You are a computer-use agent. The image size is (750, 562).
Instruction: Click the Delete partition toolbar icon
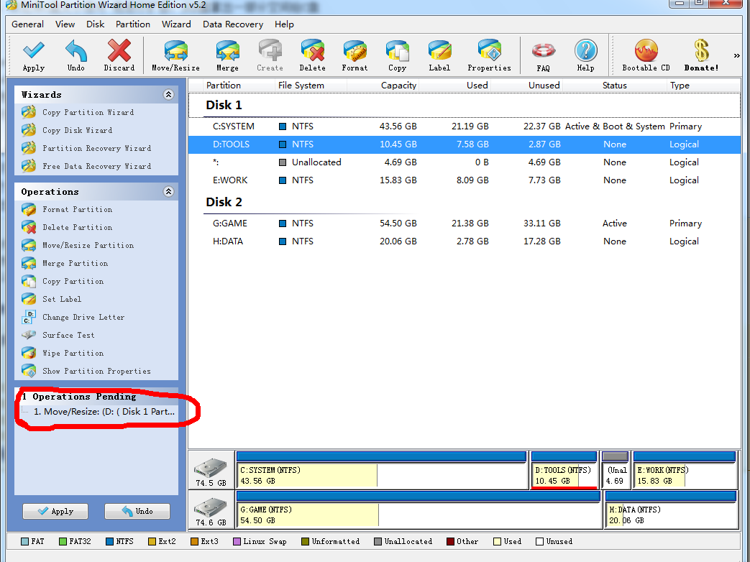coord(312,55)
